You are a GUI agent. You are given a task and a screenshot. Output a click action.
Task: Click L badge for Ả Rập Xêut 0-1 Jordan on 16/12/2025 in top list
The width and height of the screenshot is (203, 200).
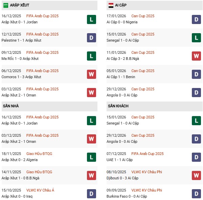(91, 19)
